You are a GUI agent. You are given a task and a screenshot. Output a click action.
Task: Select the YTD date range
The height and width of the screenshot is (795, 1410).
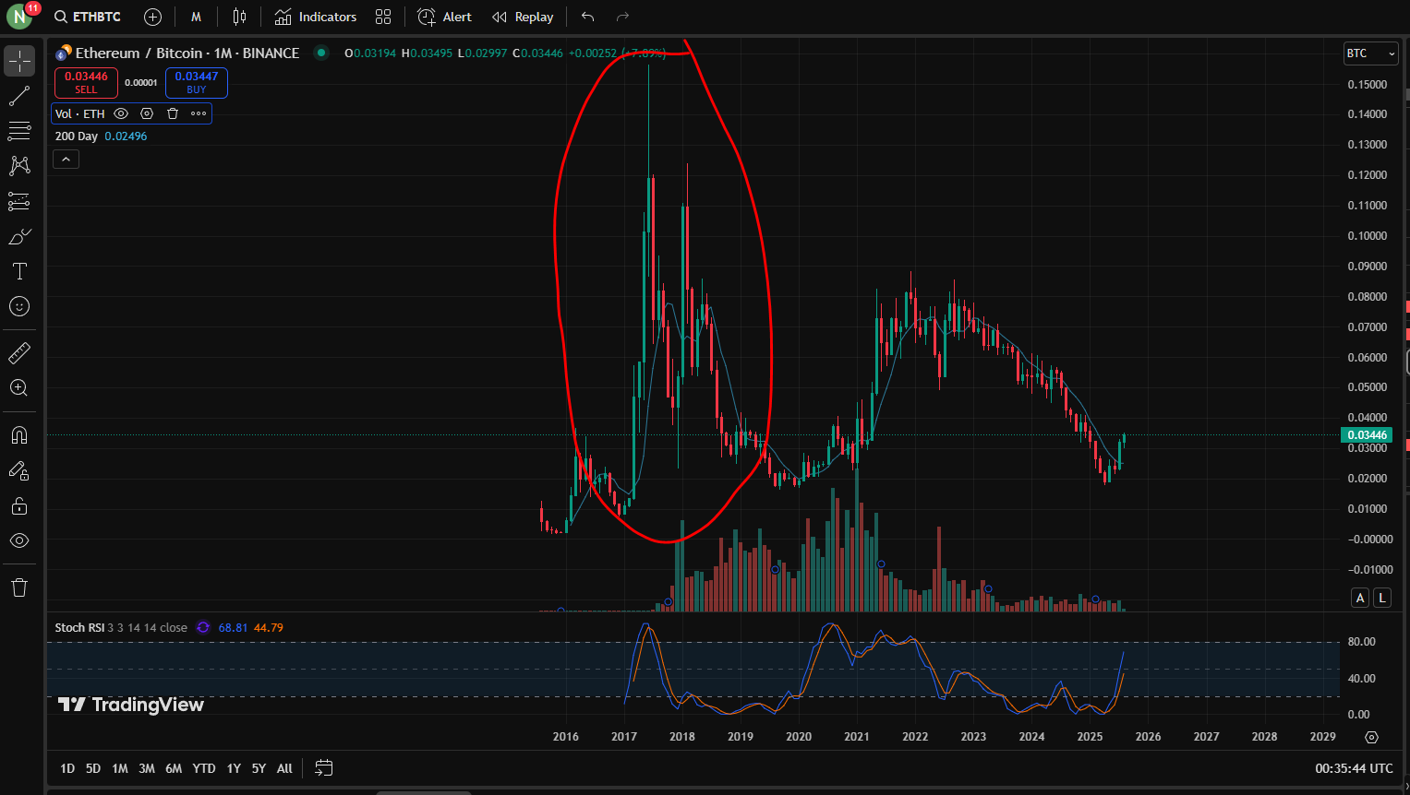click(x=204, y=768)
